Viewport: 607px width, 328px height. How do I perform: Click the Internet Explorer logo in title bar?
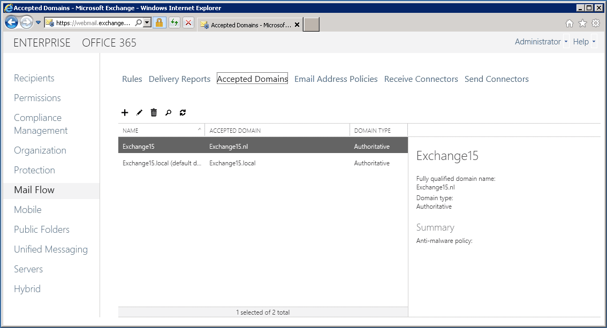point(7,7)
